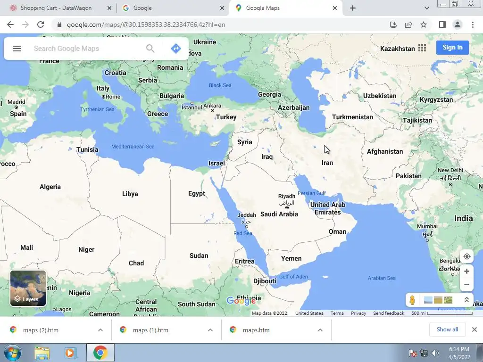The height and width of the screenshot is (362, 483).
Task: Select the Street View pegman icon
Action: (x=412, y=299)
